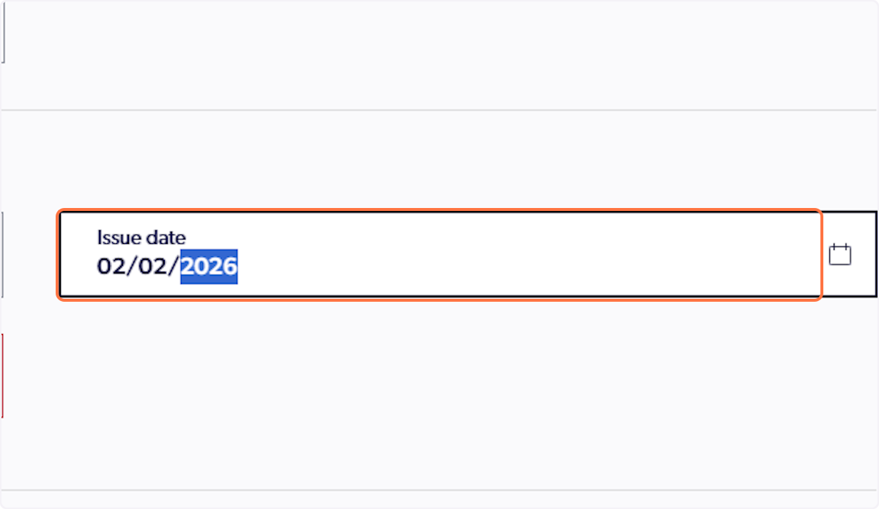The width and height of the screenshot is (879, 509).
Task: Click the day segment of the date
Action: click(x=152, y=267)
